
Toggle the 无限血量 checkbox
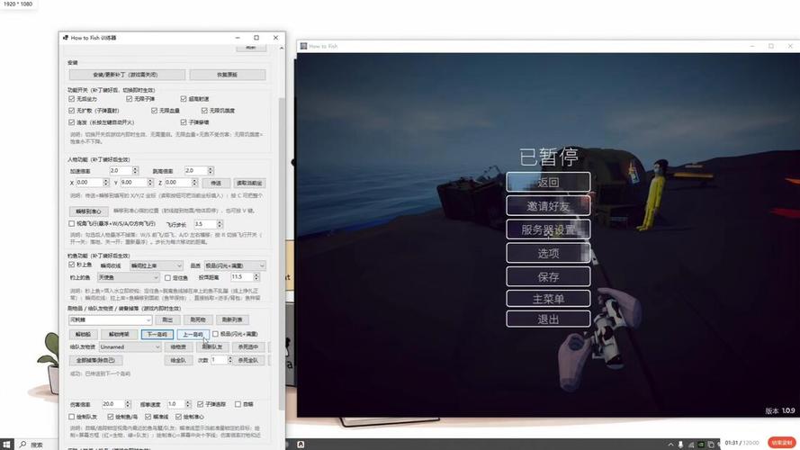coord(154,110)
